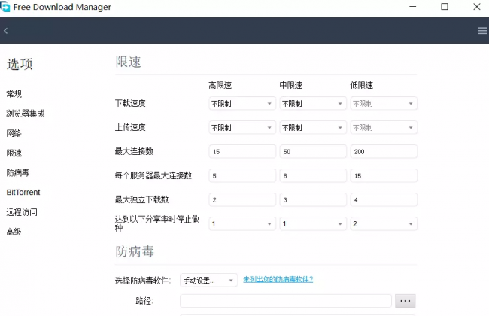The height and width of the screenshot is (316, 489).
Task: Expand 上传速度 中限速 dropdown
Action: click(x=313, y=127)
